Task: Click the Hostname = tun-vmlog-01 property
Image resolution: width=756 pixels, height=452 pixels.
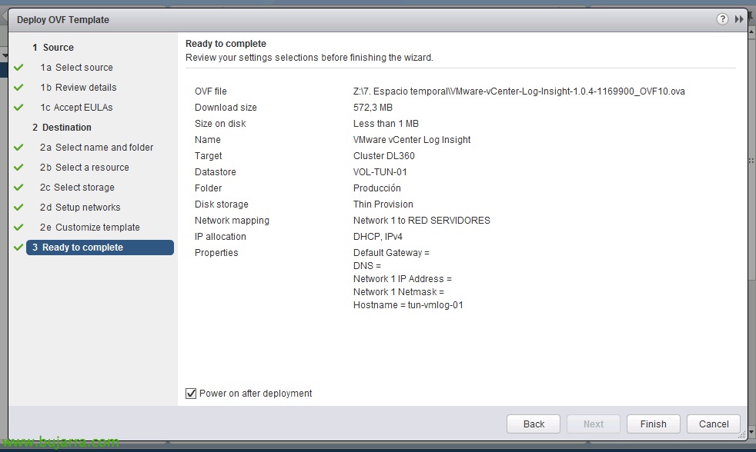Action: 408,304
